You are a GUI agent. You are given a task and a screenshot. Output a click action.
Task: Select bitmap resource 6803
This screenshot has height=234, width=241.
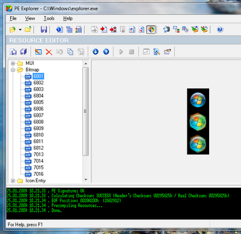[39, 89]
